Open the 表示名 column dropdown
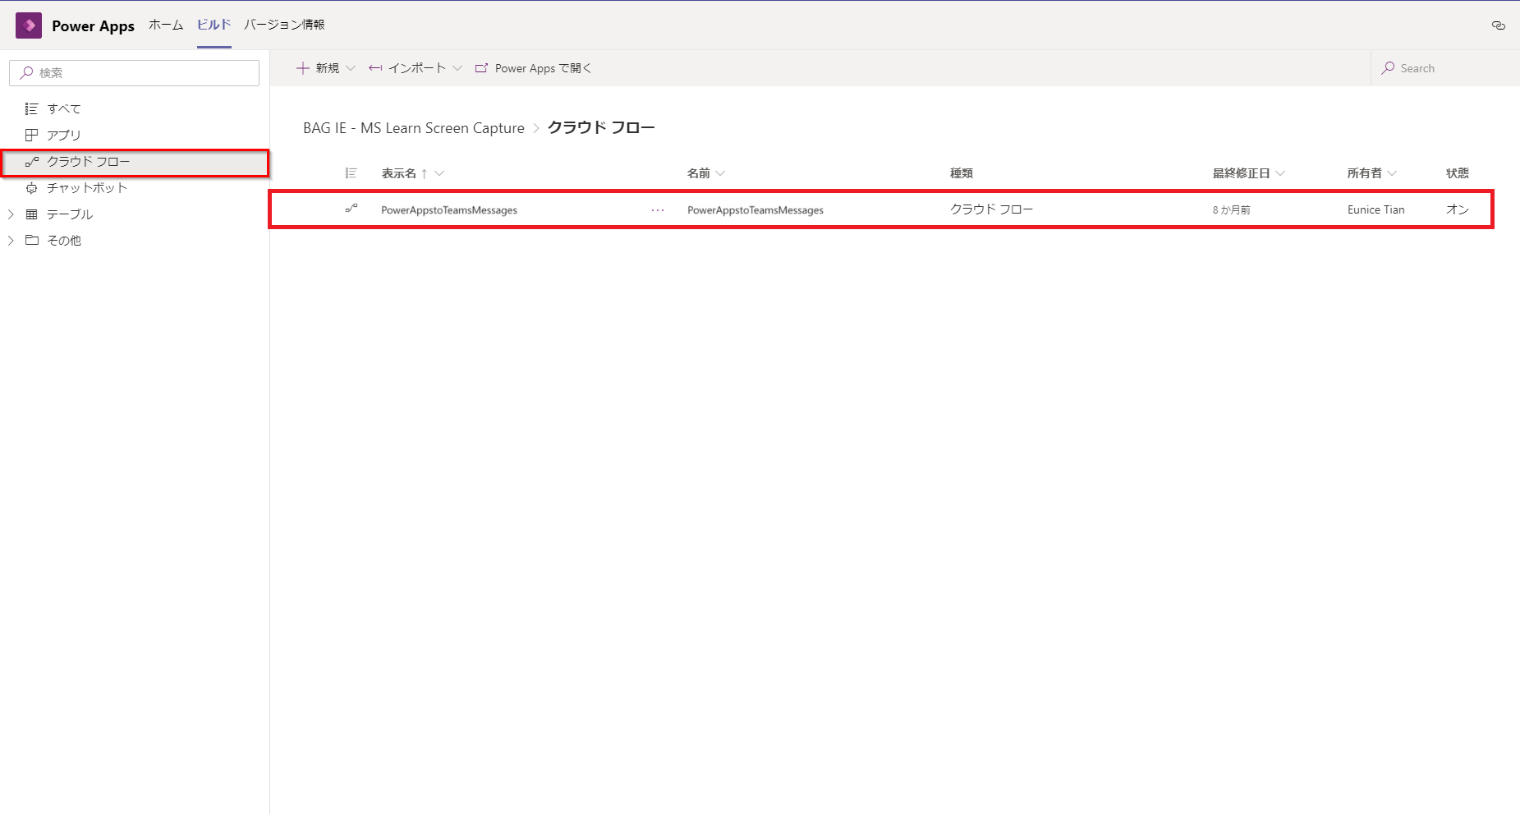Viewport: 1520px width, 814px height. [x=439, y=173]
